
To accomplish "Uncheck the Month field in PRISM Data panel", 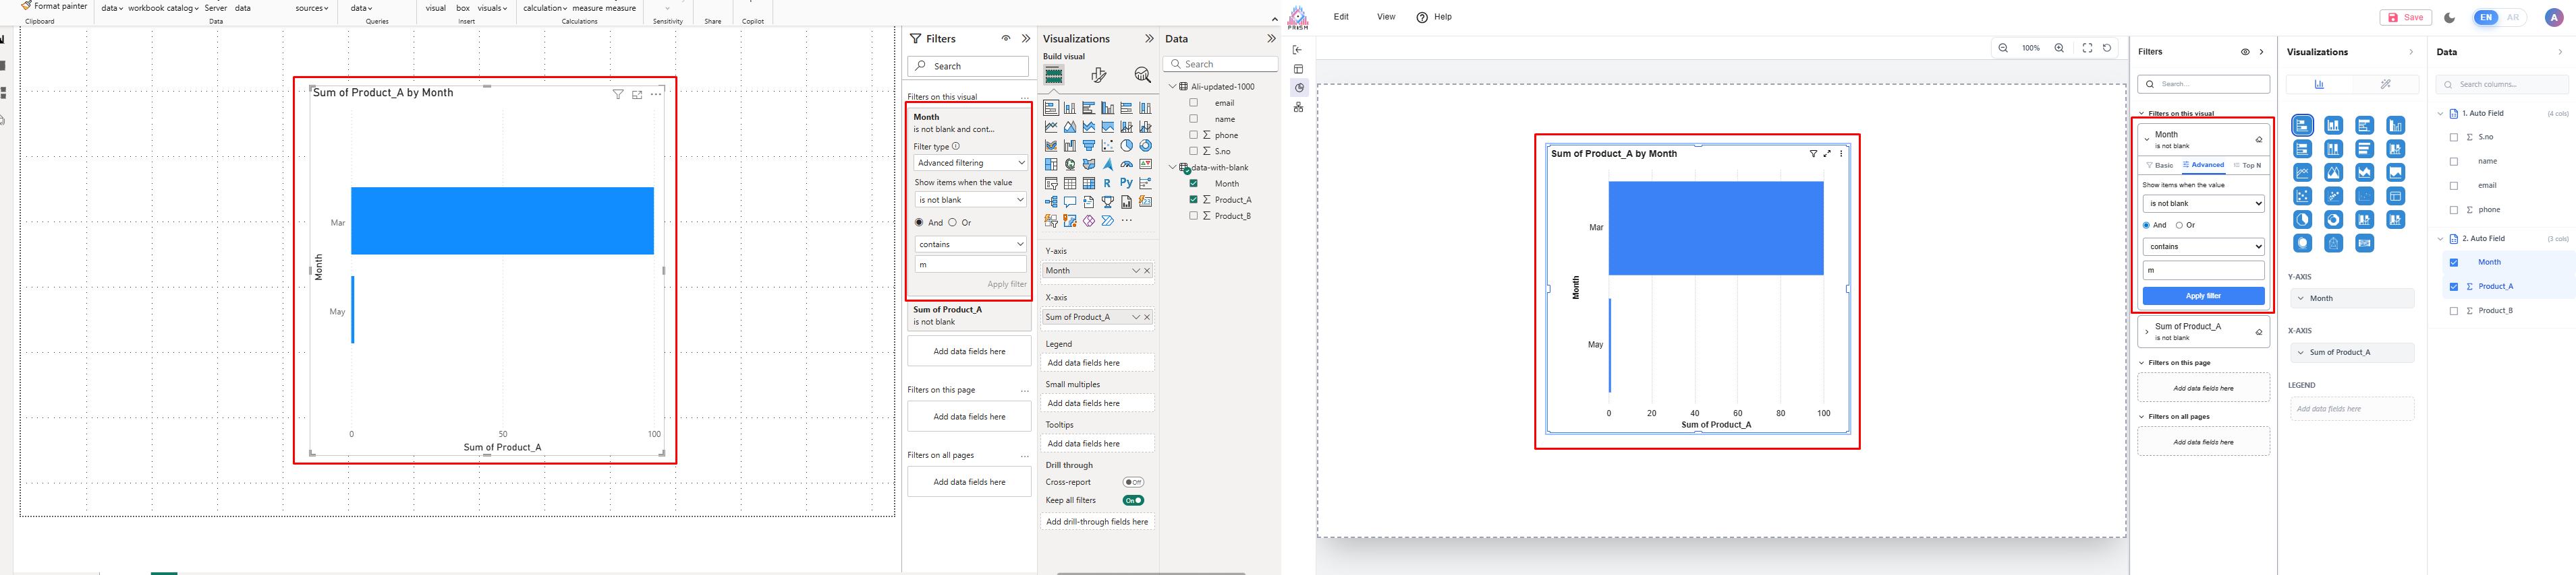I will 2453,263.
